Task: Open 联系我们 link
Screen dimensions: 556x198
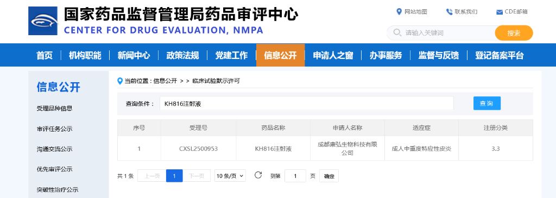Action: coord(466,12)
